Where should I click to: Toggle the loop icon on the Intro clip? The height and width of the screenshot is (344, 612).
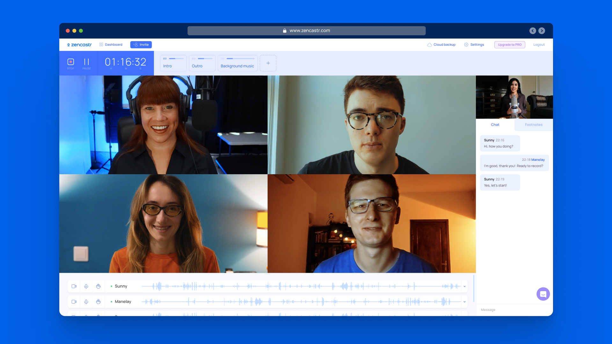coord(165,59)
